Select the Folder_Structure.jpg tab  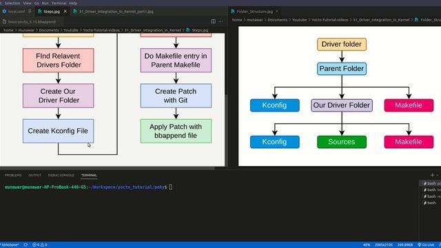pyautogui.click(x=254, y=12)
